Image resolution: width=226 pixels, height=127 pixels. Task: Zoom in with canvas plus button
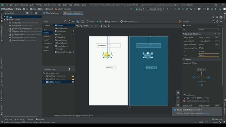click(x=178, y=98)
